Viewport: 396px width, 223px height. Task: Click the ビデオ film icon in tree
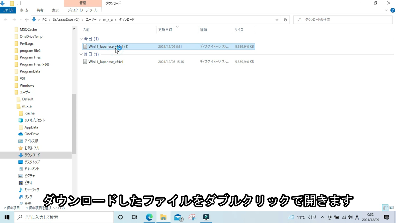point(21,183)
